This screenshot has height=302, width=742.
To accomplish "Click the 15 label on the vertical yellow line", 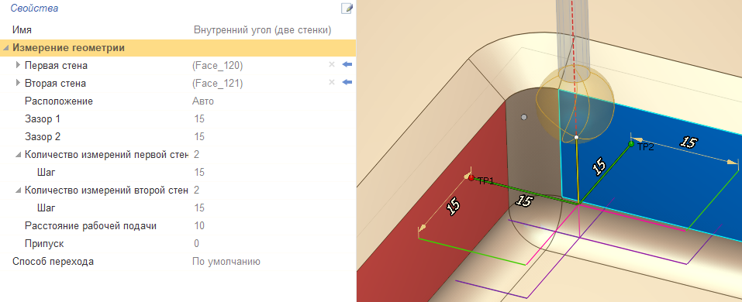I will [599, 166].
